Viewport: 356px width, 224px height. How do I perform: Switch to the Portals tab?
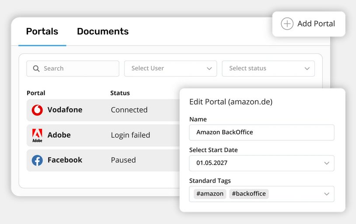click(42, 31)
